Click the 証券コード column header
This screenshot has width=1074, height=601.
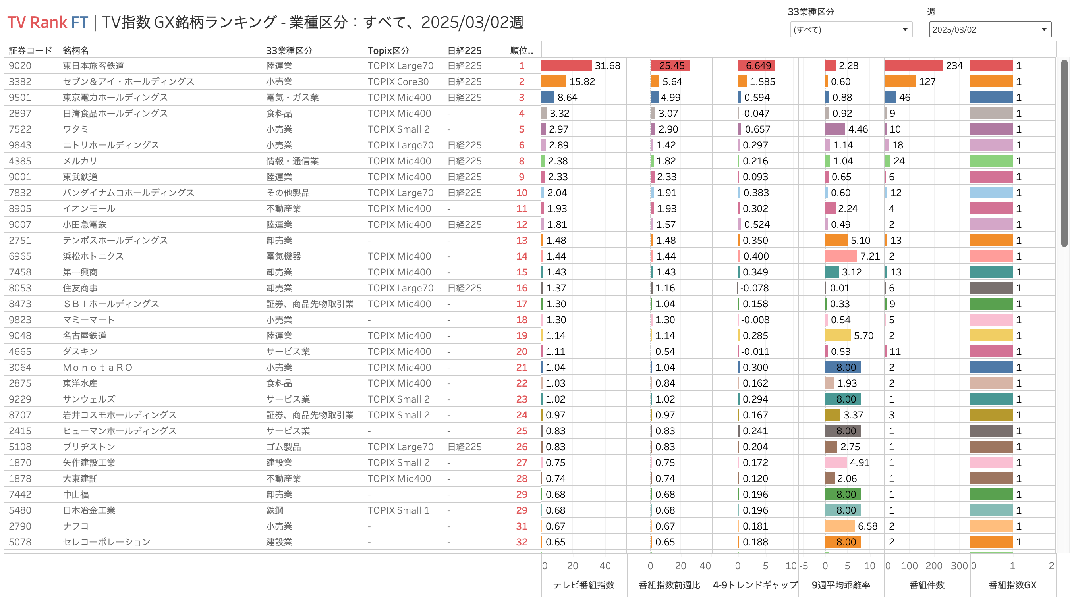[30, 51]
